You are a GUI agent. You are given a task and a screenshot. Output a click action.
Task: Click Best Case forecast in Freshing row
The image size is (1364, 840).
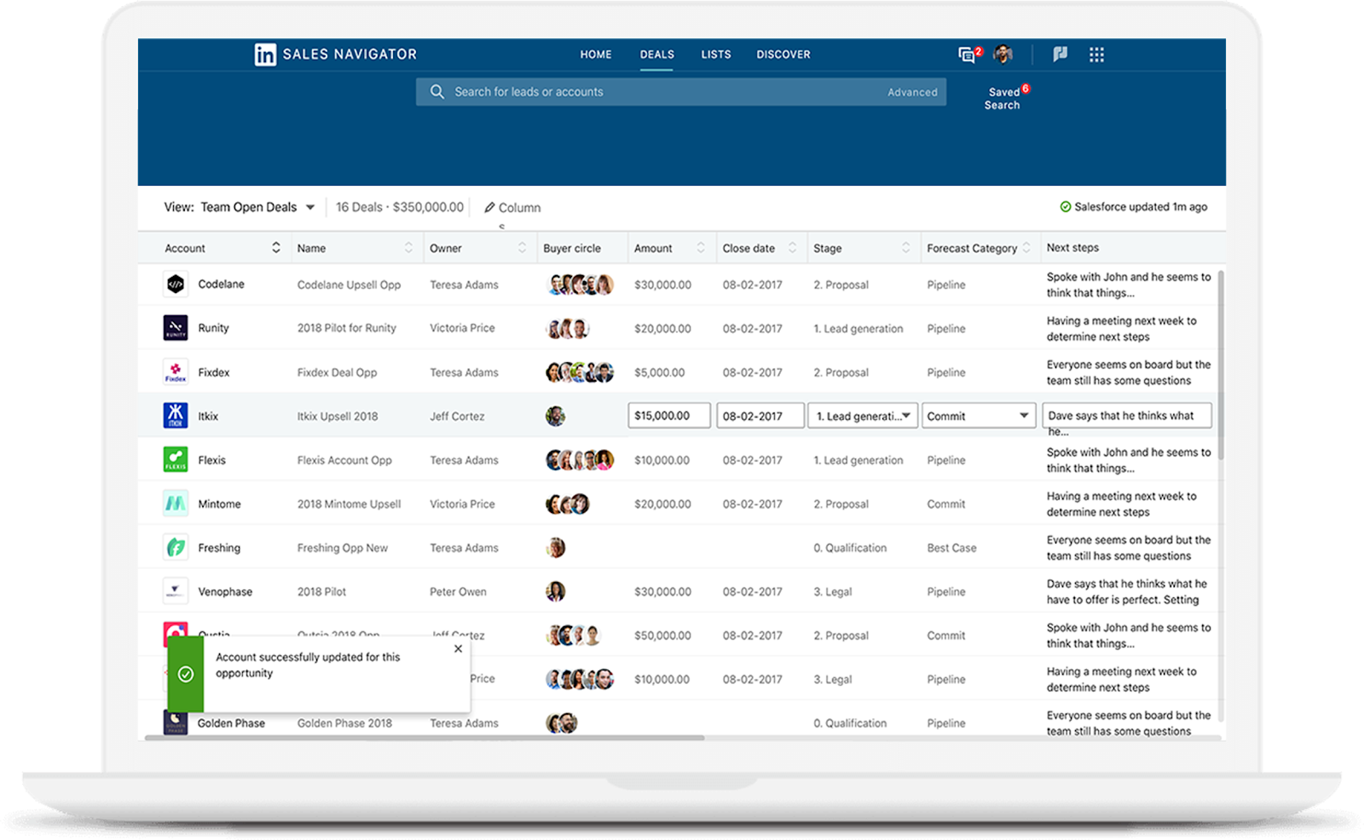[x=951, y=548]
